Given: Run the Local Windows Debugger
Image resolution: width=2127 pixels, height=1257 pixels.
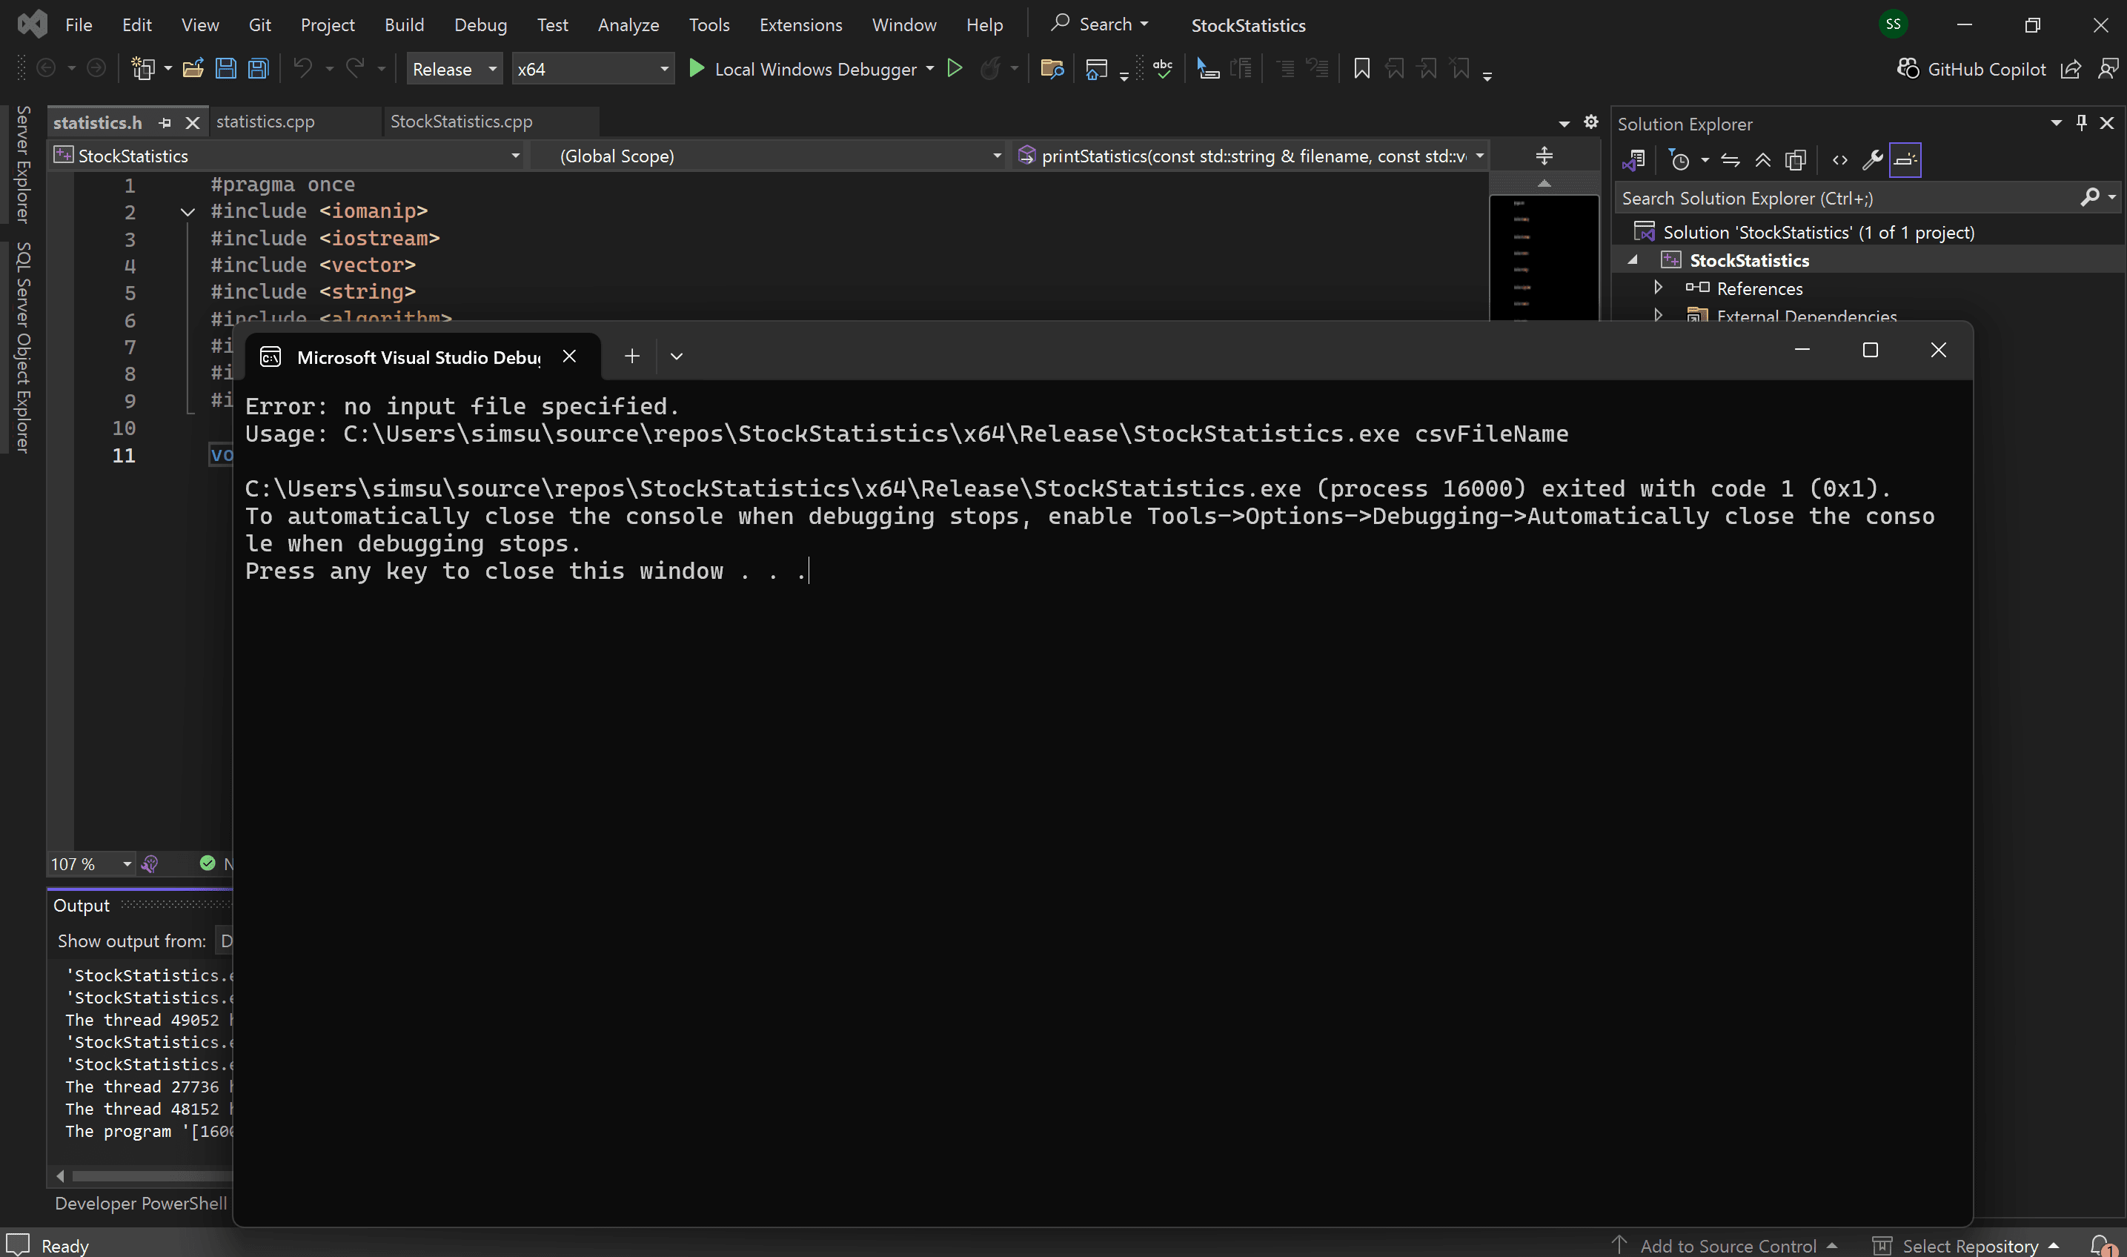Looking at the screenshot, I should pyautogui.click(x=809, y=69).
